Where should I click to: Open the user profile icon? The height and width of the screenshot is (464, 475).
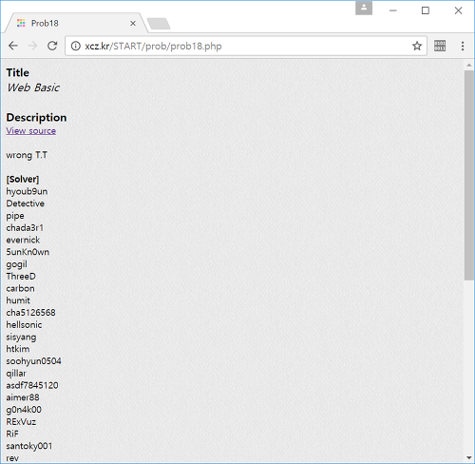364,8
